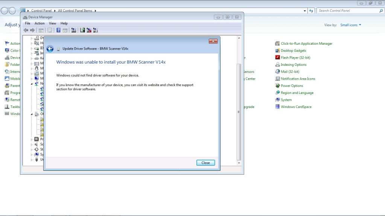385x216 pixels.
Task: Collapse the Other devices tree node
Action: pyautogui.click(x=32, y=114)
